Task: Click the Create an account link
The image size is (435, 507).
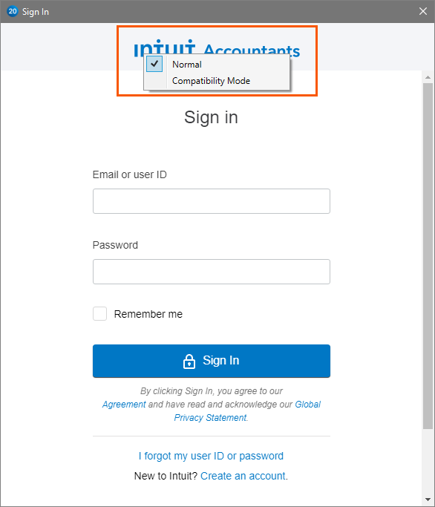Action: pyautogui.click(x=243, y=476)
